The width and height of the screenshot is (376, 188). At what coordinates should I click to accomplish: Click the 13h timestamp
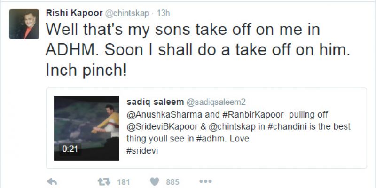coord(163,14)
